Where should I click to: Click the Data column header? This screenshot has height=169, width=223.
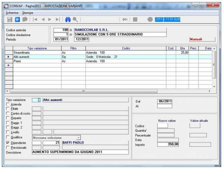click(205, 48)
